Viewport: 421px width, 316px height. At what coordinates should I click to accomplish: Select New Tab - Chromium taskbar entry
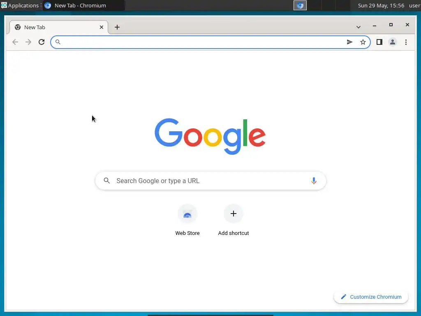click(x=83, y=5)
